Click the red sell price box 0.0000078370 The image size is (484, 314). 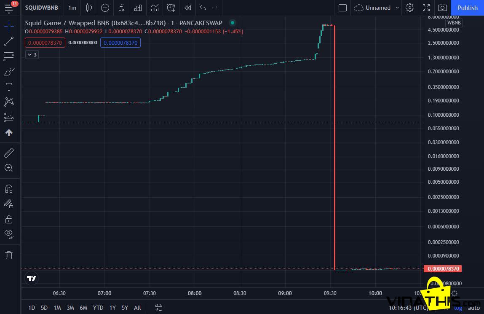click(x=45, y=43)
